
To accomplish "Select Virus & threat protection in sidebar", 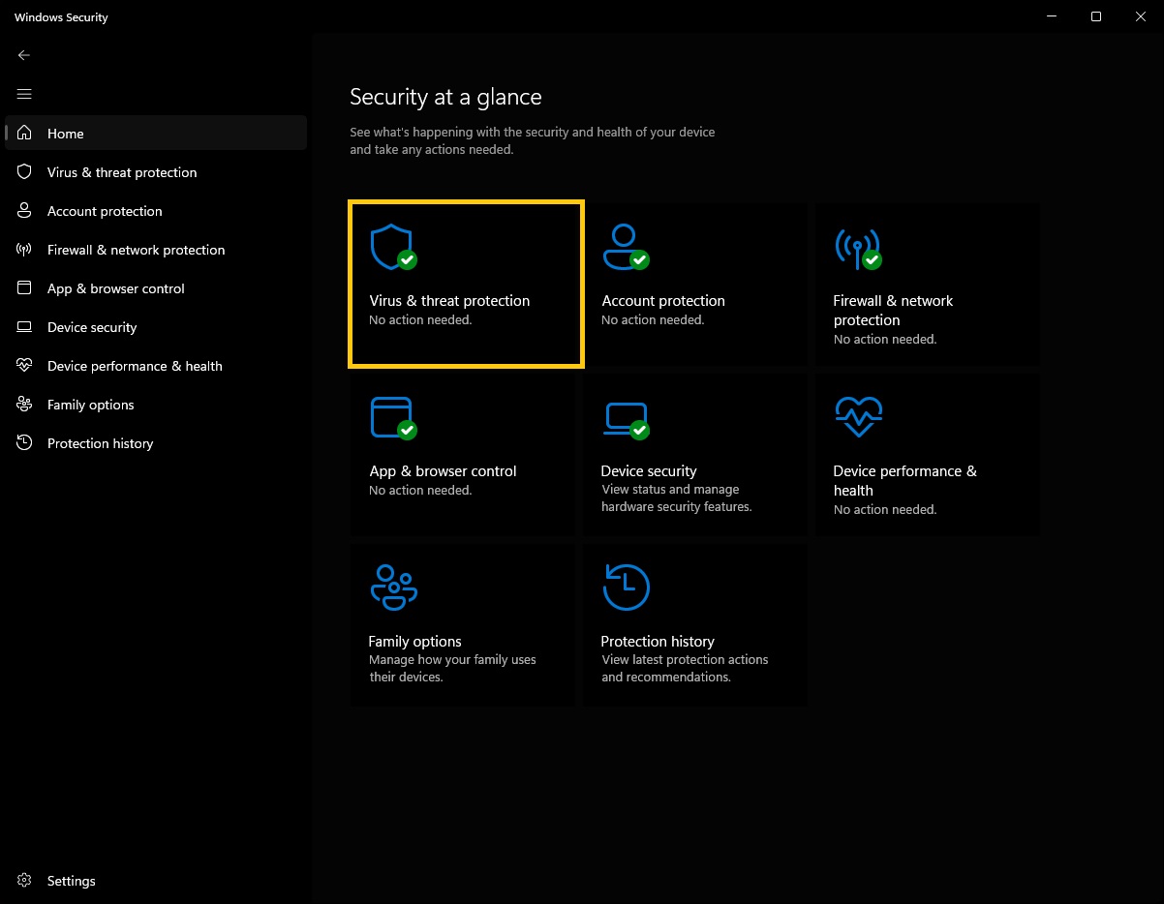I will click(121, 172).
